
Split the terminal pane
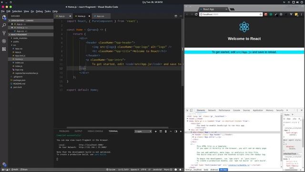[x=161, y=131]
